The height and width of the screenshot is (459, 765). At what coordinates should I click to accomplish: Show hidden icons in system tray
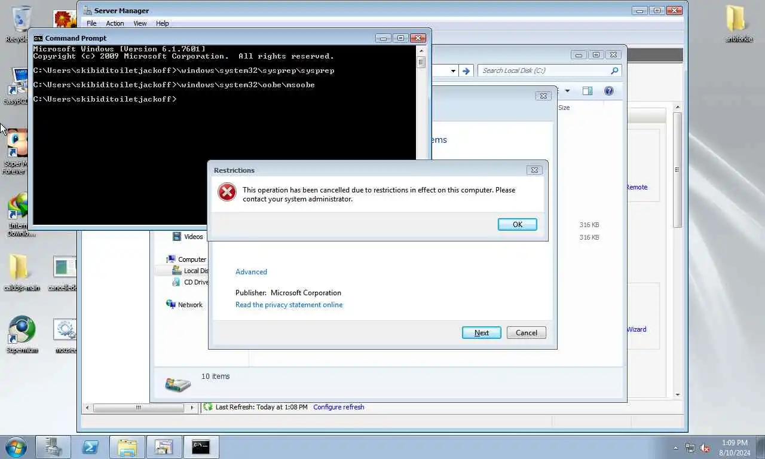(x=676, y=447)
